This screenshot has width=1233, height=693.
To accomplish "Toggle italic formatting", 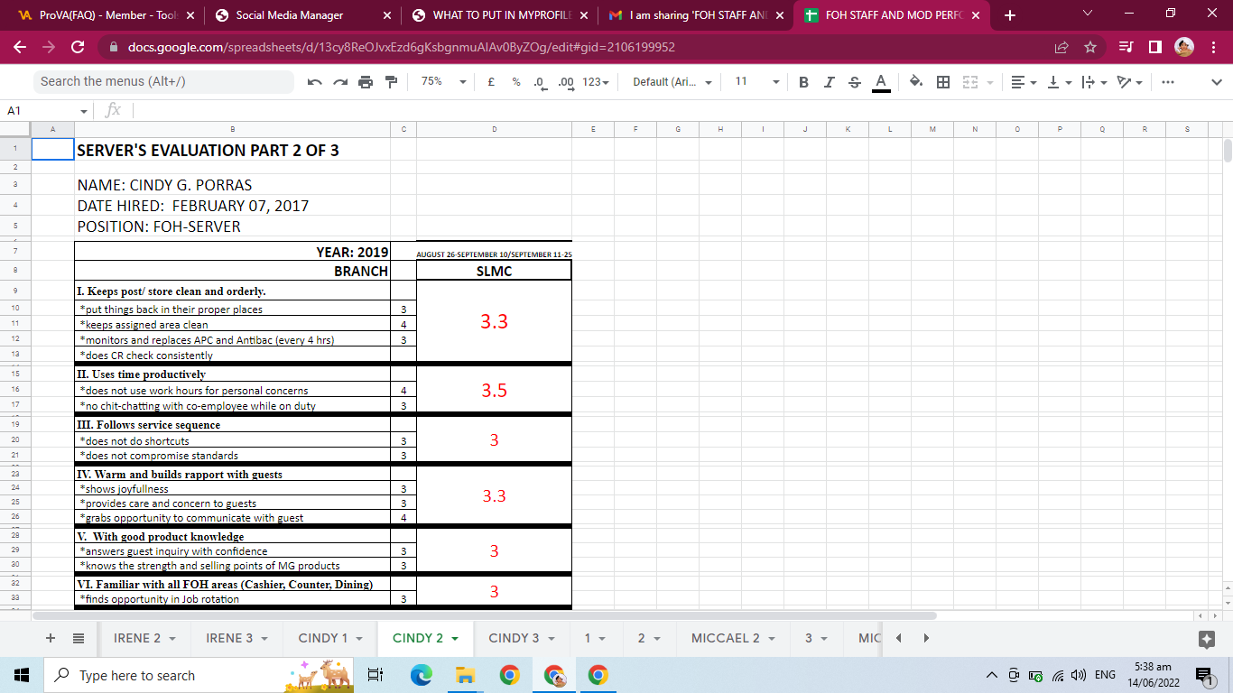I will coord(829,81).
